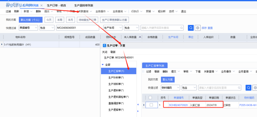
Task: Click the 保存 link beside the gear icon
Action: click(204, 28)
